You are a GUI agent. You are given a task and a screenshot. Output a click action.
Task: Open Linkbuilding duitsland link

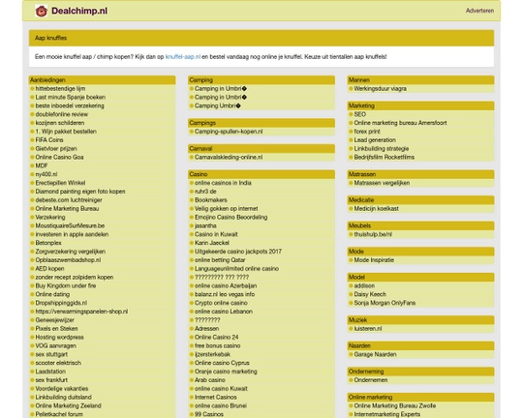[x=63, y=398]
